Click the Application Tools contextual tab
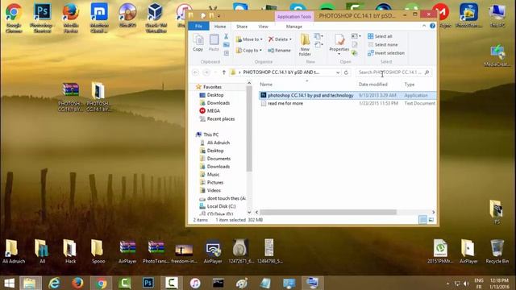 tap(294, 16)
